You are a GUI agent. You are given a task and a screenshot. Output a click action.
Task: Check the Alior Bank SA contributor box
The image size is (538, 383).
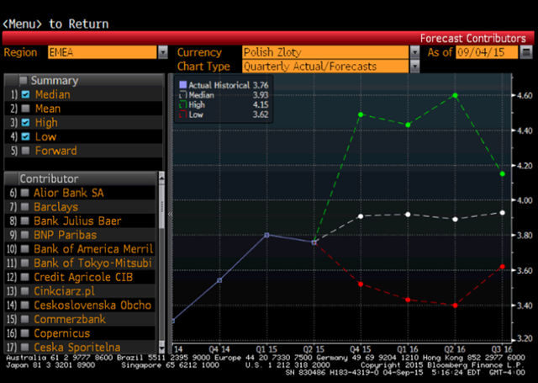pyautogui.click(x=24, y=193)
